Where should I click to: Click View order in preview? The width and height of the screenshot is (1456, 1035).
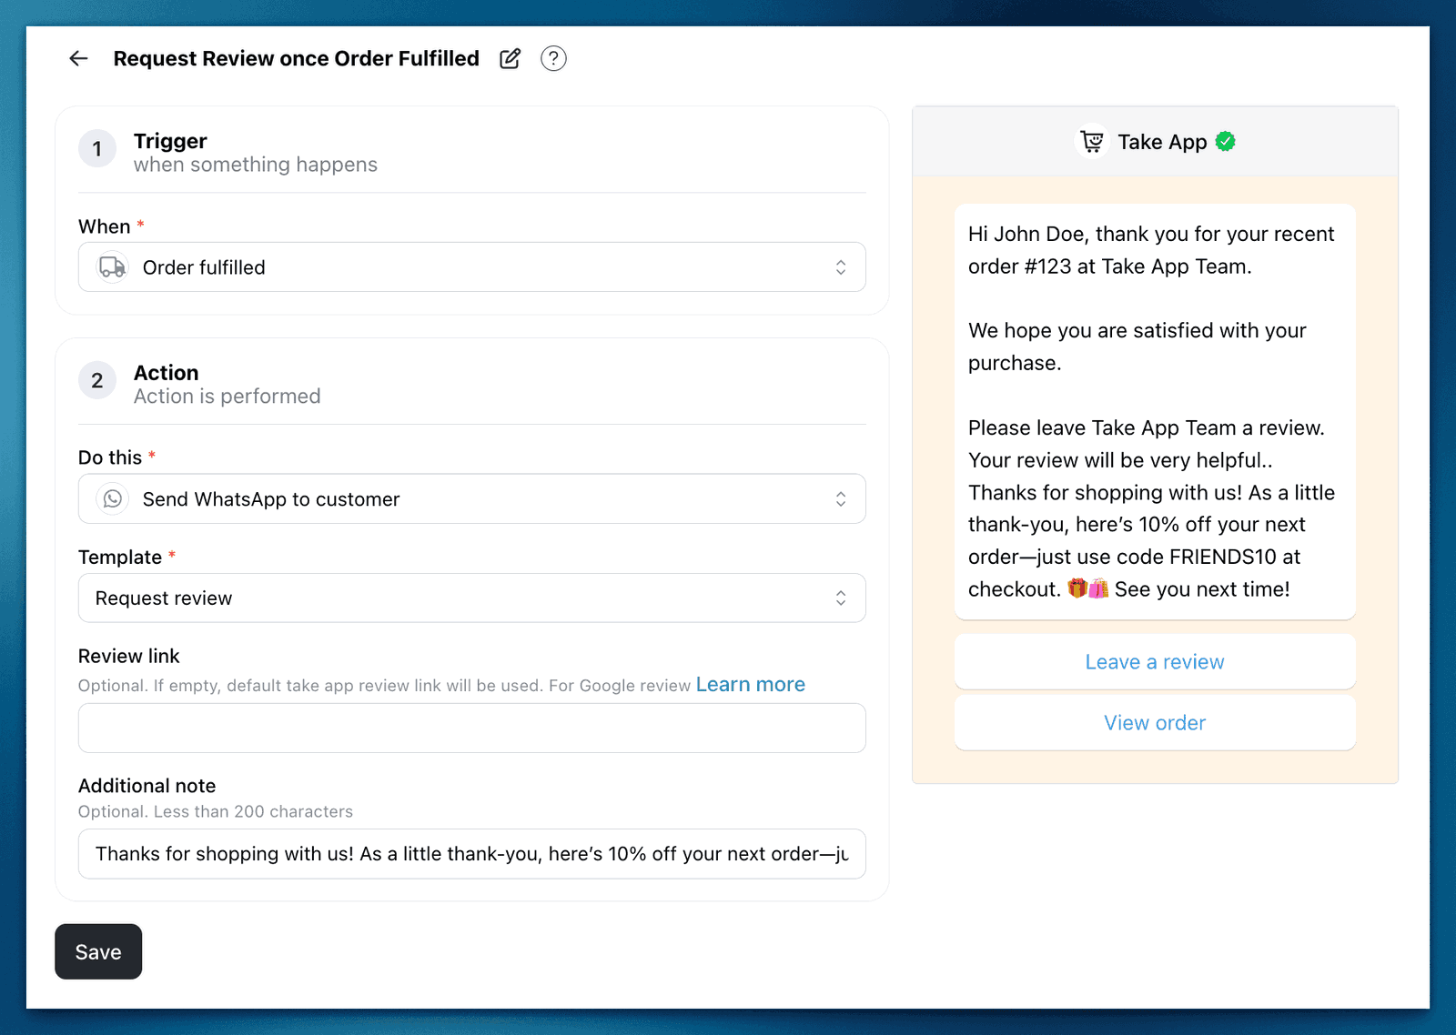1155,723
